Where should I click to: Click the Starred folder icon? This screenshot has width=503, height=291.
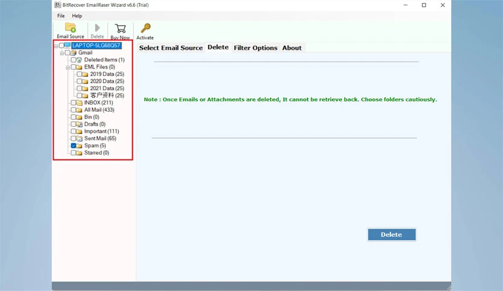click(x=79, y=153)
